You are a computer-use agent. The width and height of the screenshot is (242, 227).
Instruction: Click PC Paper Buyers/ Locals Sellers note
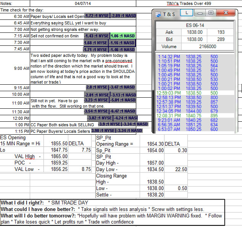[60, 131]
